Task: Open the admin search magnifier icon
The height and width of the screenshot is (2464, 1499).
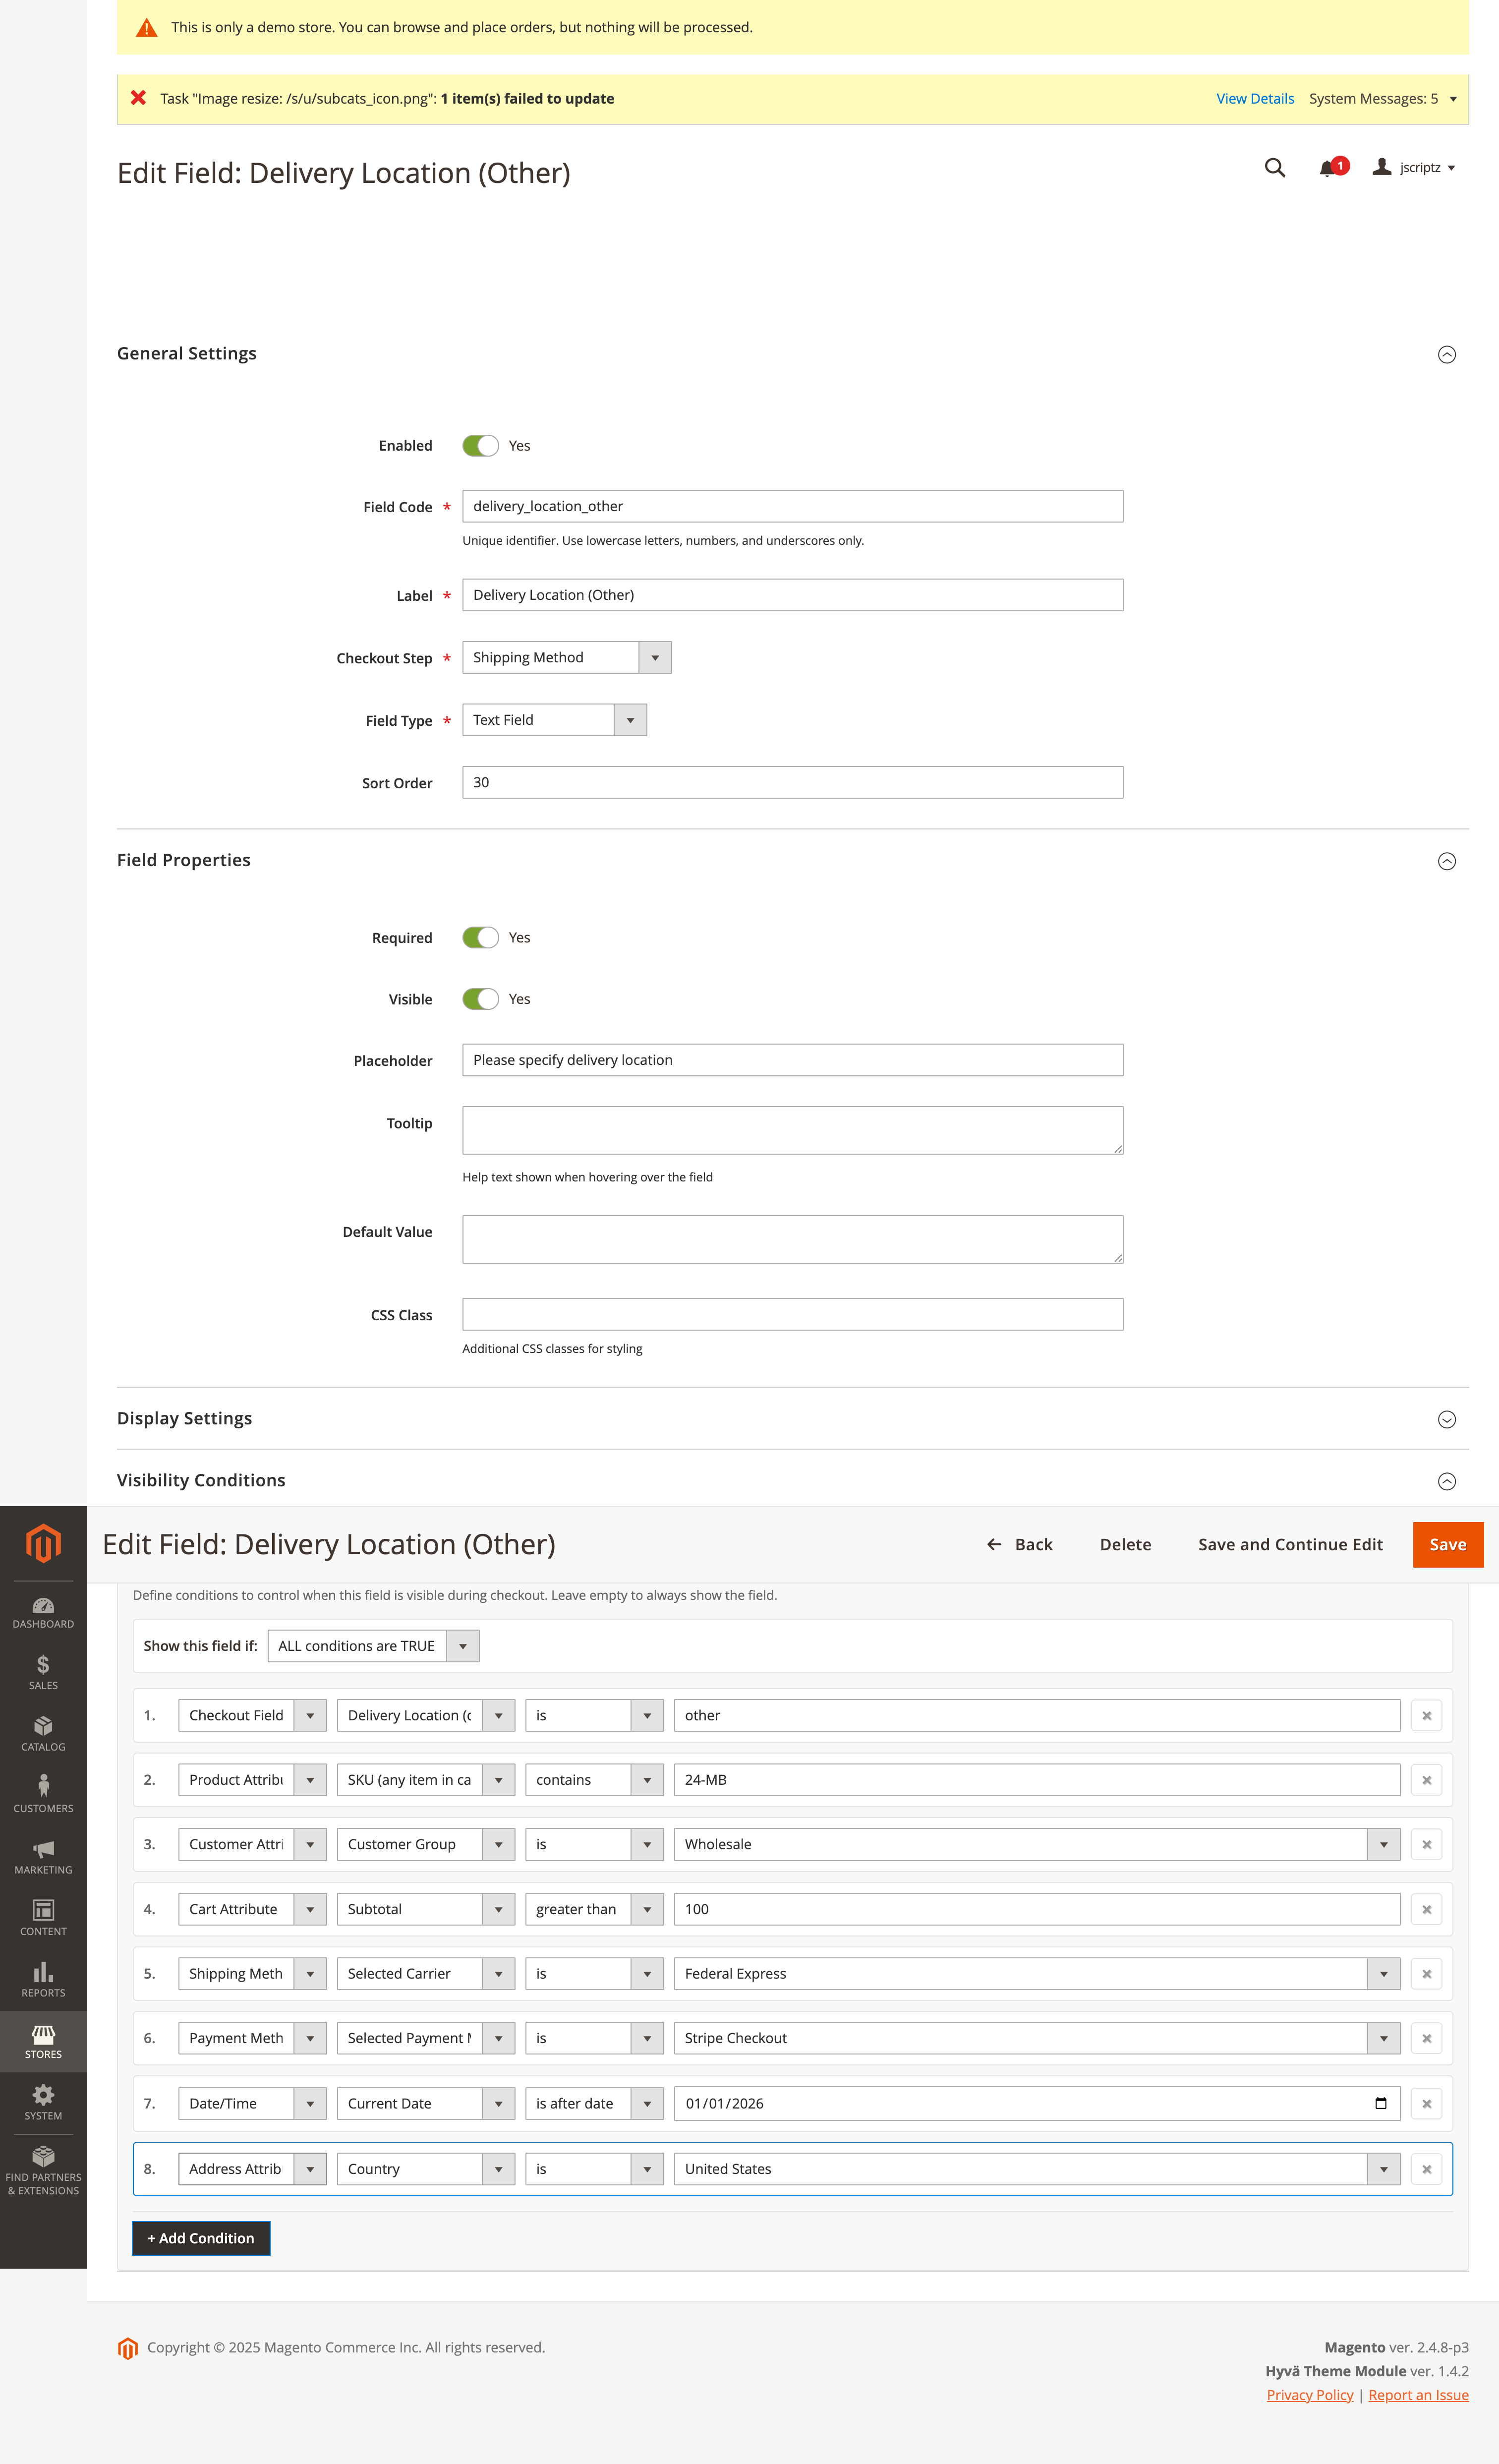Action: point(1274,168)
